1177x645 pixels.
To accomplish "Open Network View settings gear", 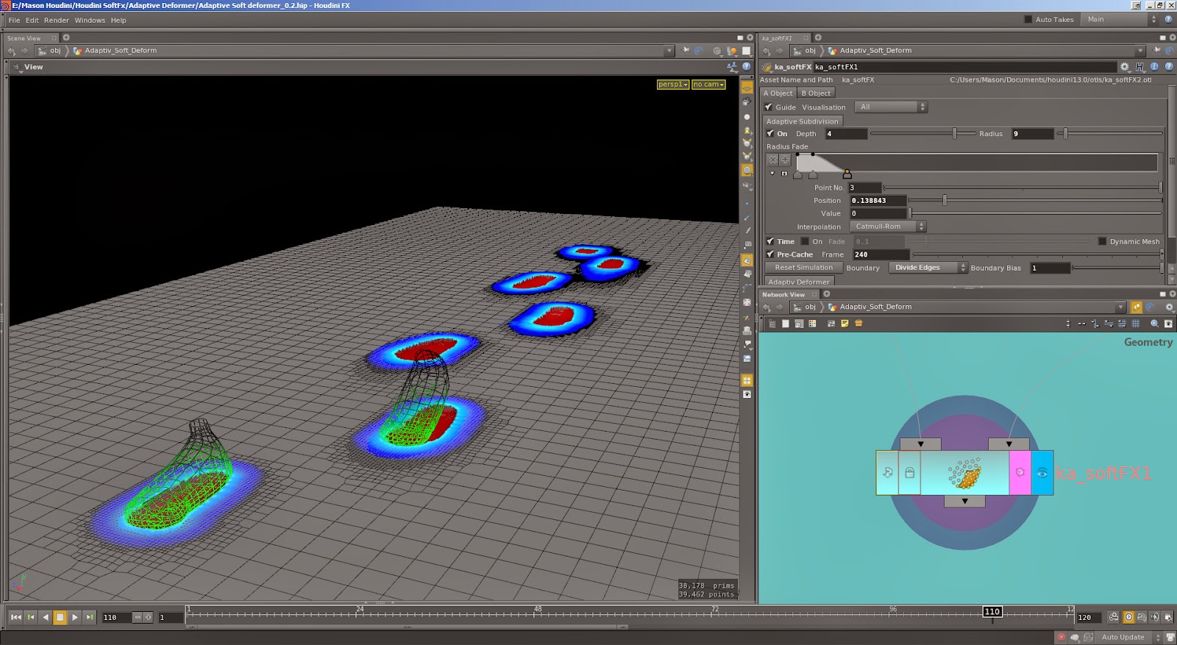I will 1170,307.
